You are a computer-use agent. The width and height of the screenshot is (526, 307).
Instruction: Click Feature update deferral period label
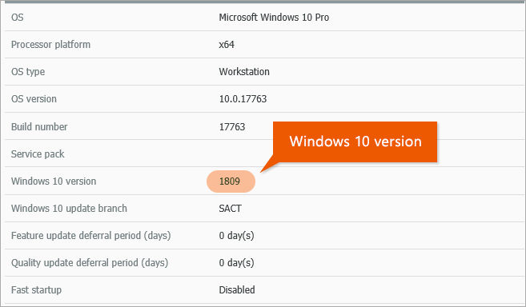91,236
